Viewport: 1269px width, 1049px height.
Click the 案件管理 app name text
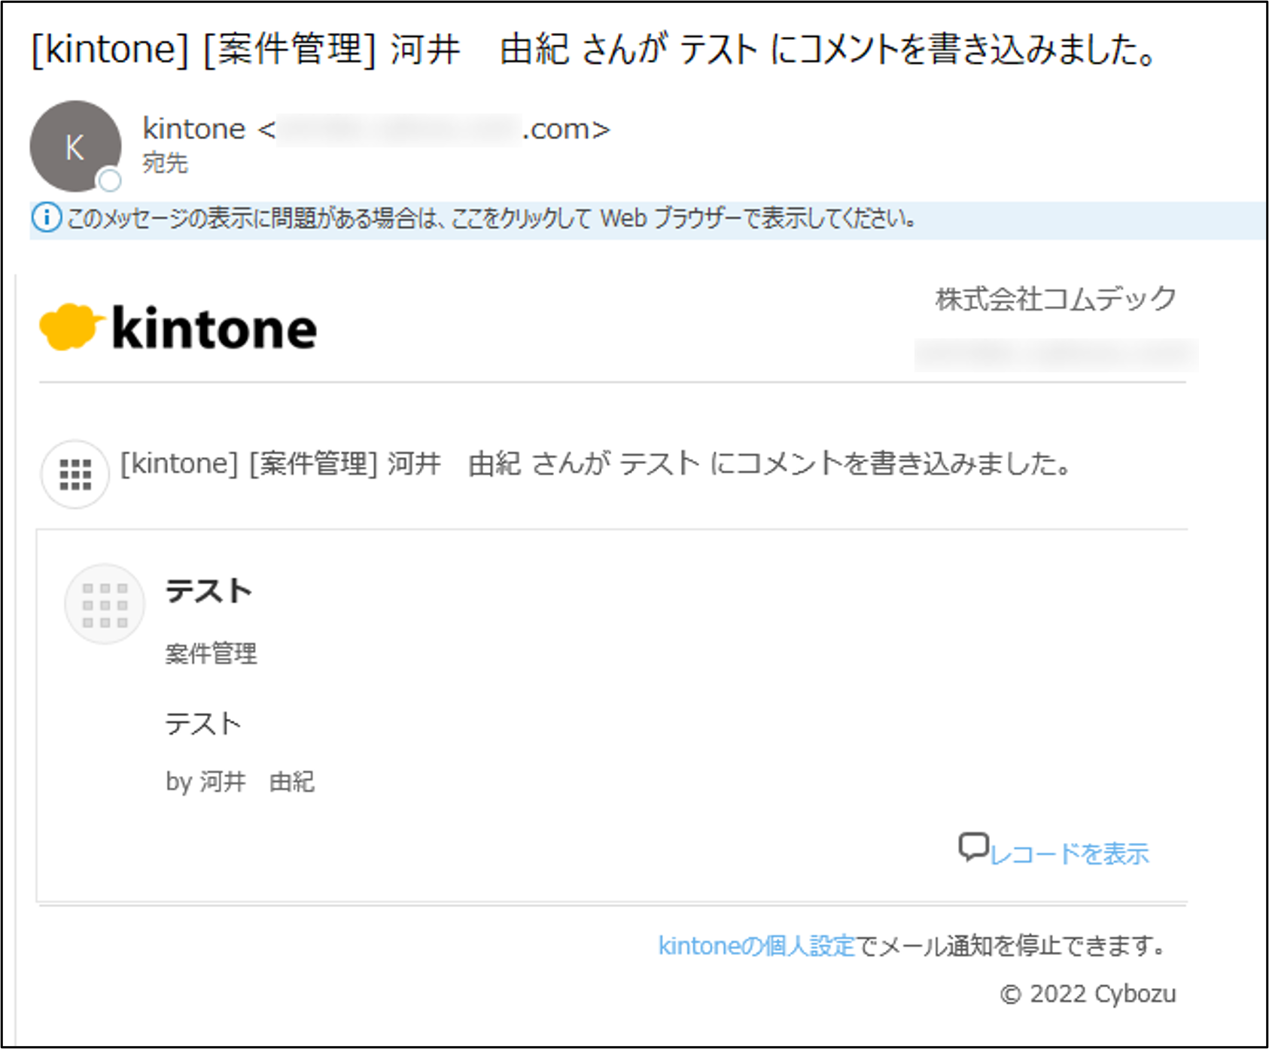[211, 653]
